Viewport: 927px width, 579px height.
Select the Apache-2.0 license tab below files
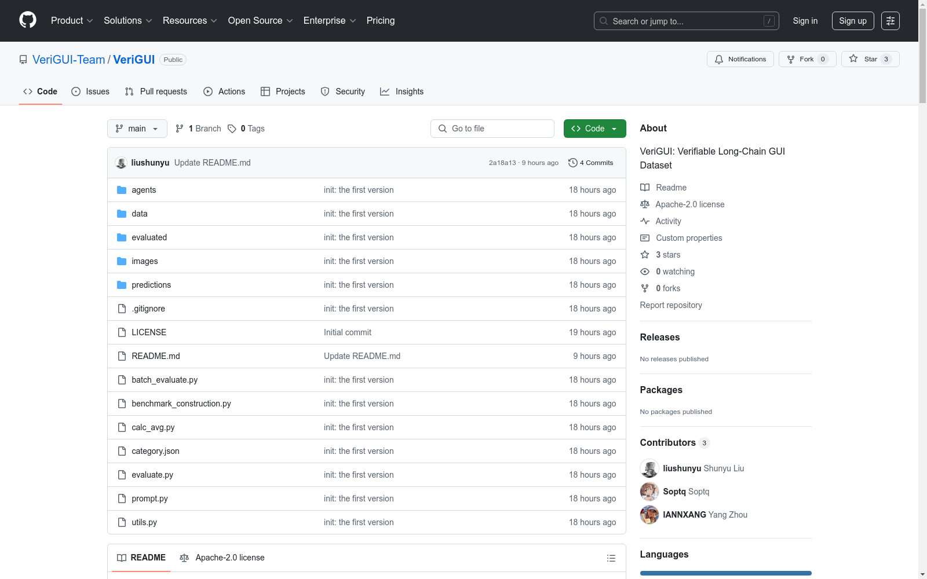[x=222, y=558]
